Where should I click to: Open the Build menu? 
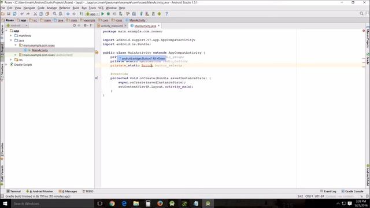[x=76, y=8]
